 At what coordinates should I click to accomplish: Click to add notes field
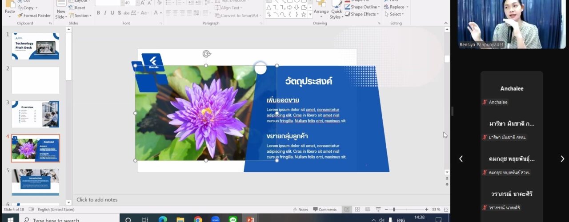[x=260, y=200]
